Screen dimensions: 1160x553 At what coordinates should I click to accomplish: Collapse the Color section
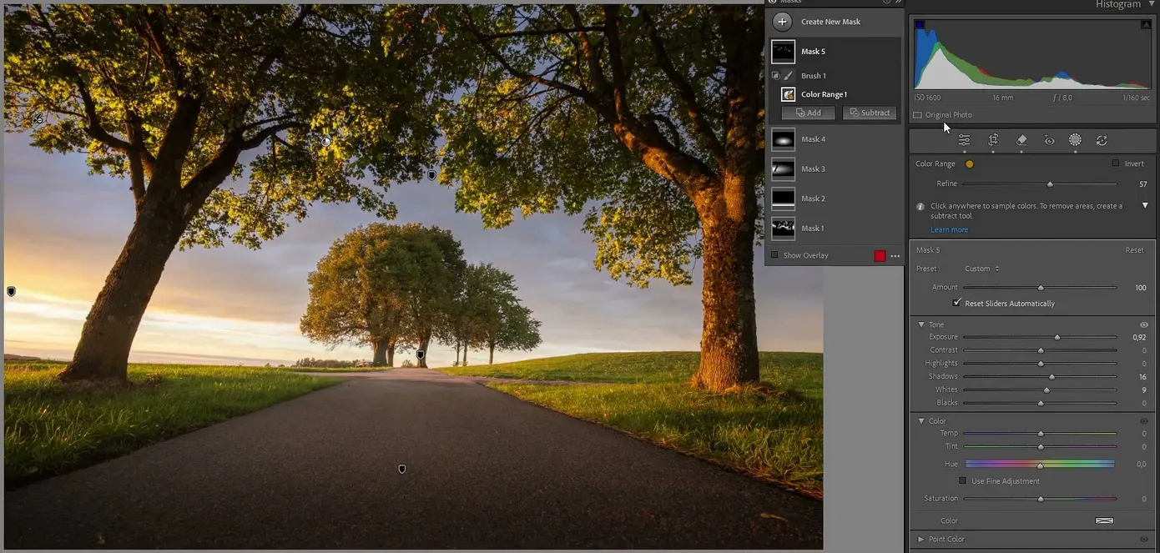point(921,421)
